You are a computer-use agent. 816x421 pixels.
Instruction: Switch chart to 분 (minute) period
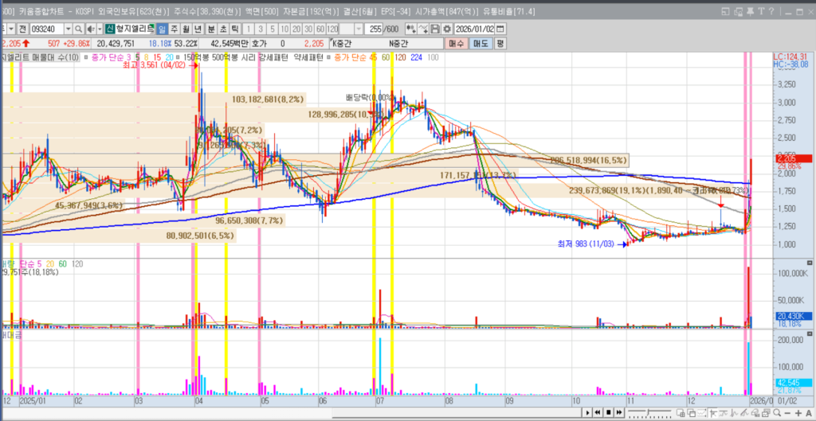[x=211, y=29]
